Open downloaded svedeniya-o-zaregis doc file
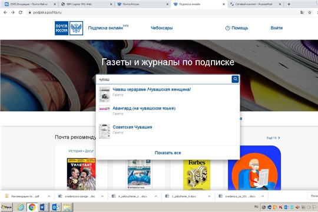This screenshot has height=212, width=318. 77,196
